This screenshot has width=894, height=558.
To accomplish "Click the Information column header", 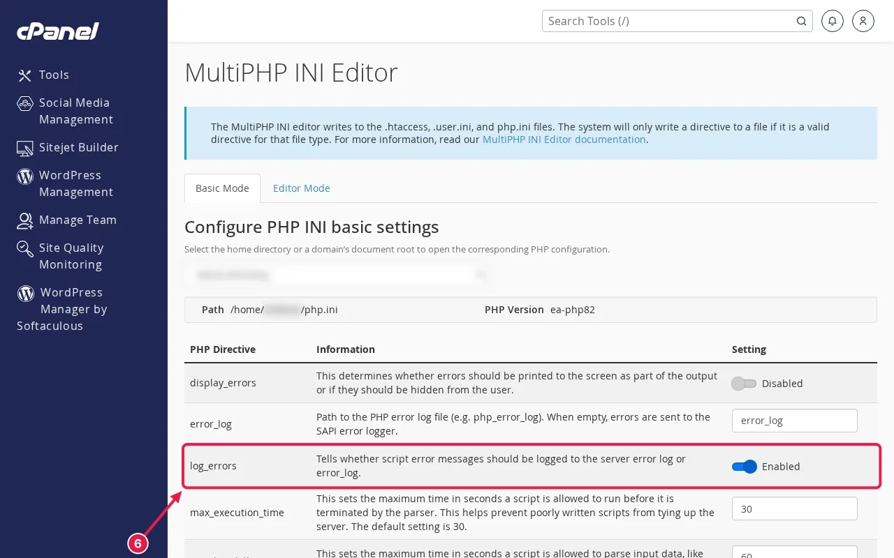I will (346, 349).
